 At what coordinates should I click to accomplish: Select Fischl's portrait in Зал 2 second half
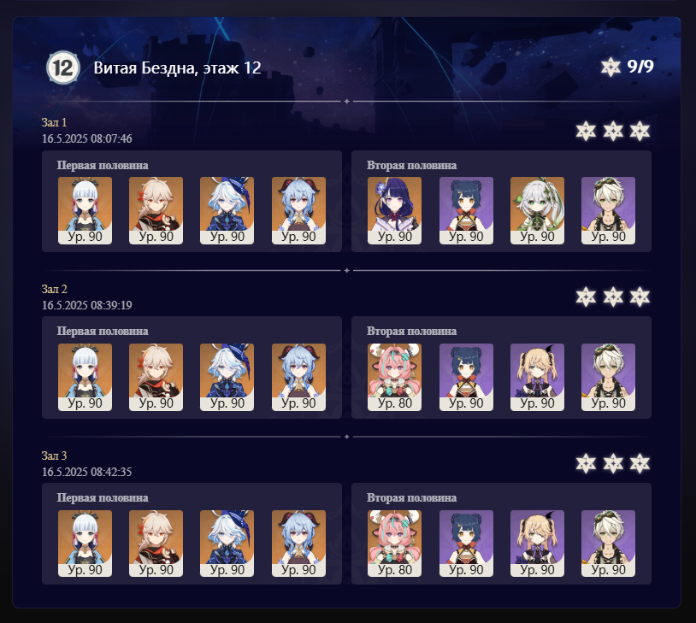click(537, 377)
